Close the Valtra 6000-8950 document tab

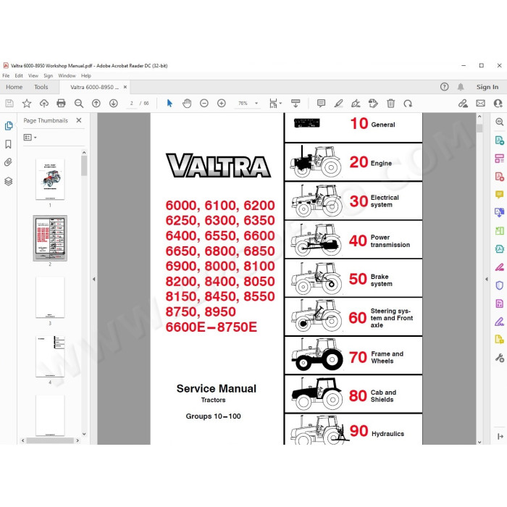pos(125,87)
